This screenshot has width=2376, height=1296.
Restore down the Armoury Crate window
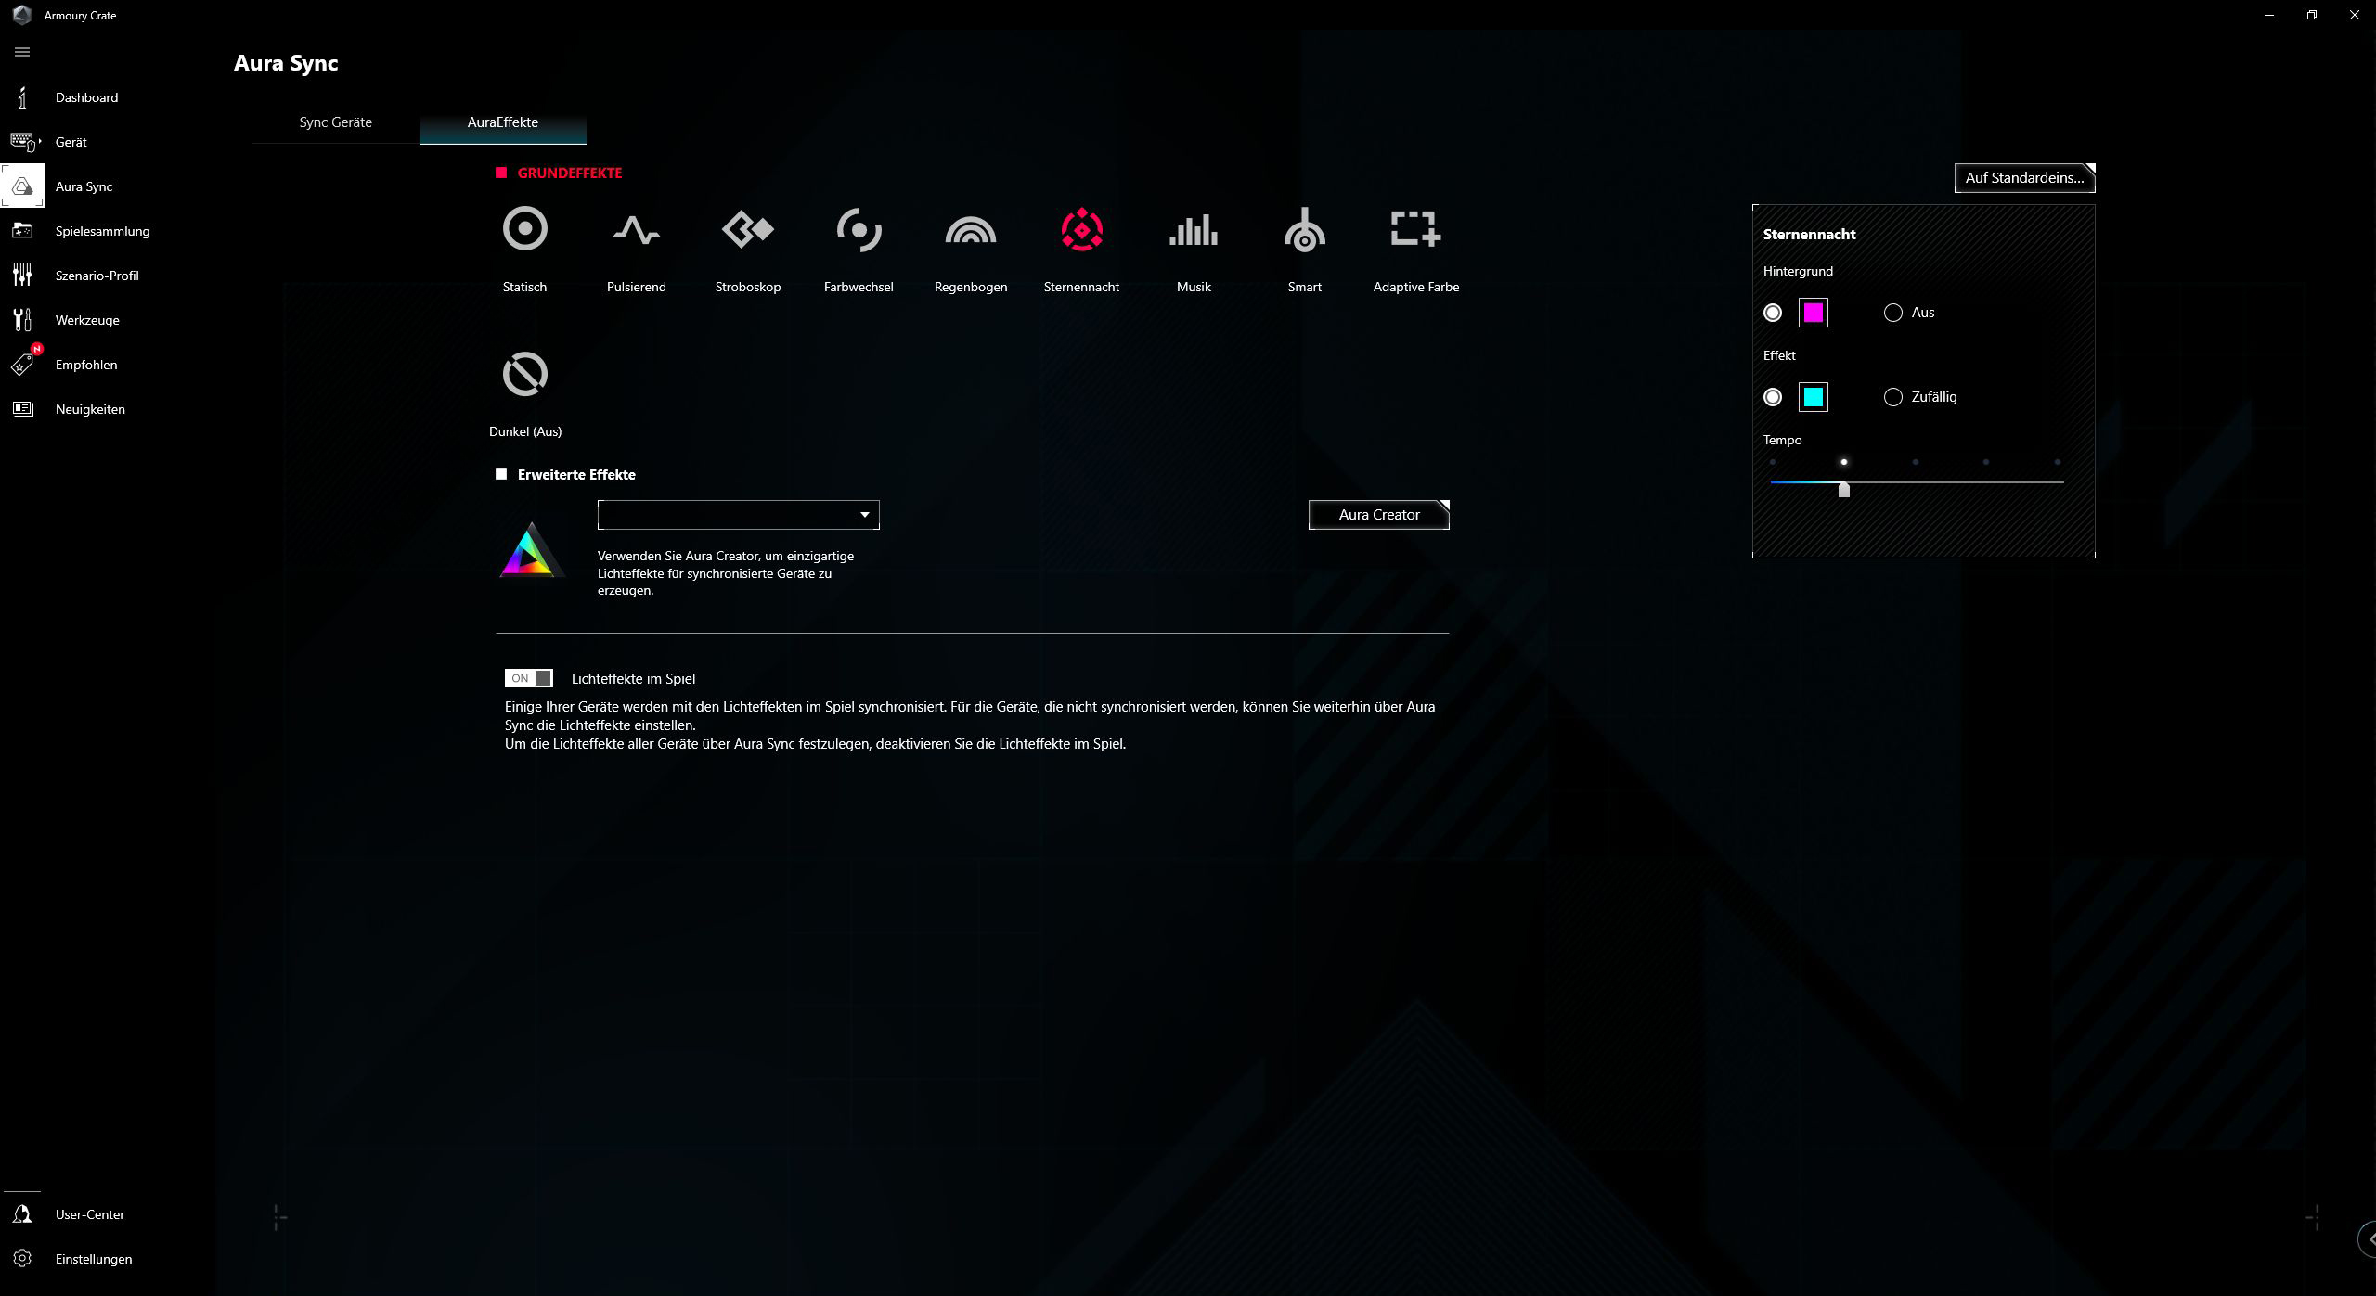[x=2312, y=15]
